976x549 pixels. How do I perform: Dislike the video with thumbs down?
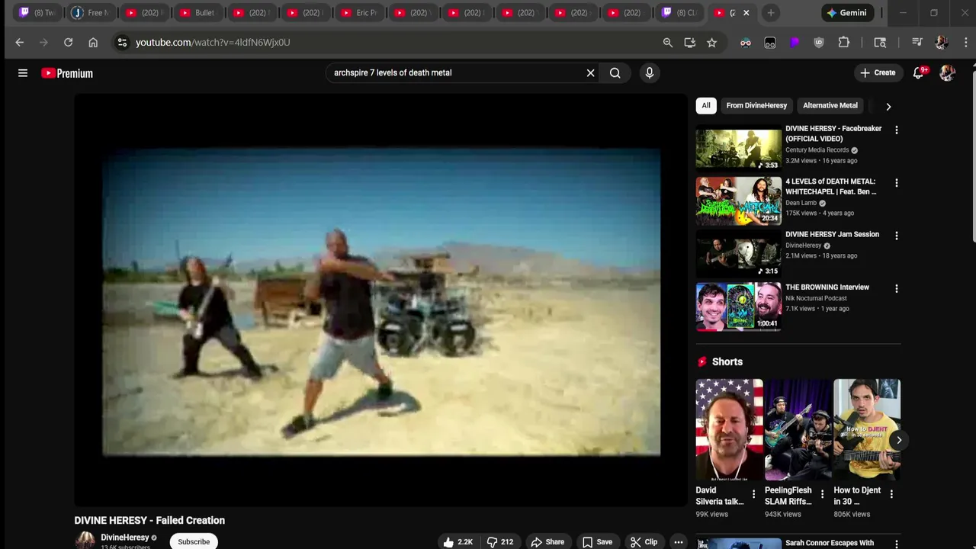click(x=500, y=542)
